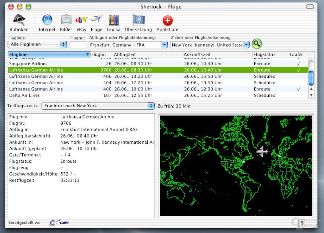Sort by the Abflugzeit column header
This screenshot has height=233, width=324.
pos(148,54)
